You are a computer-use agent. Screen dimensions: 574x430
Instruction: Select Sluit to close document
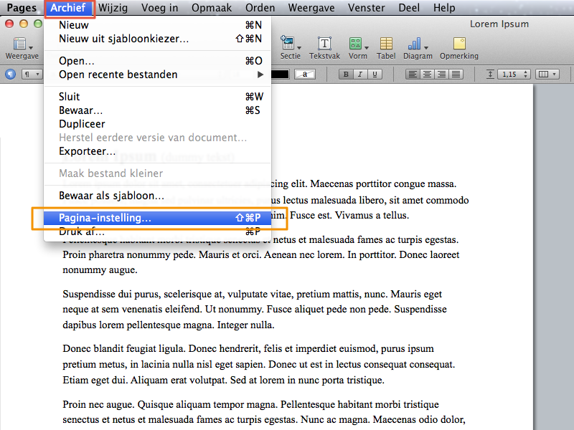pos(157,97)
